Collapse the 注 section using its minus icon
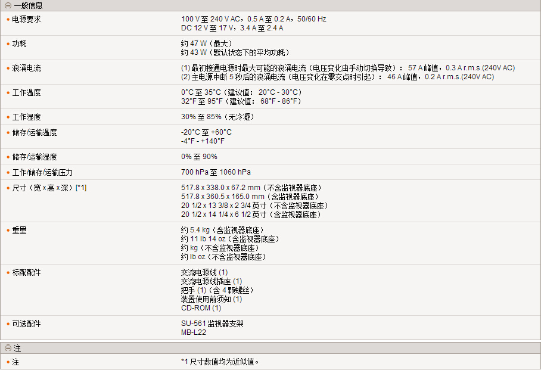The height and width of the screenshot is (370, 541). pyautogui.click(x=8, y=348)
